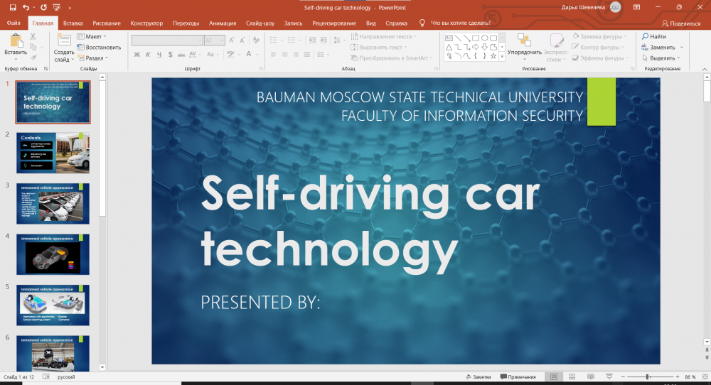Toggle center text alignment
Screen dimensions: 711x385
285,55
